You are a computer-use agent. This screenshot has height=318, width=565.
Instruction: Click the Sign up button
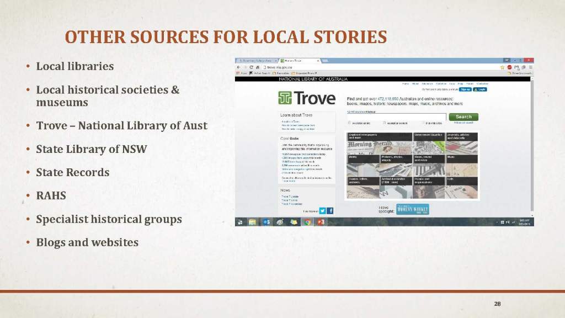tap(465, 89)
